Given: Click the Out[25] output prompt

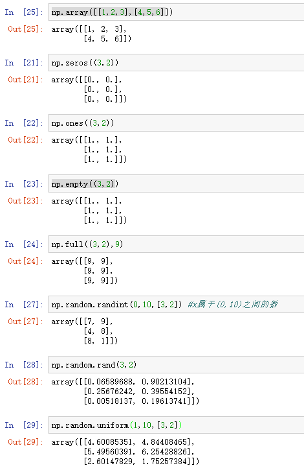Looking at the screenshot, I should (25, 29).
